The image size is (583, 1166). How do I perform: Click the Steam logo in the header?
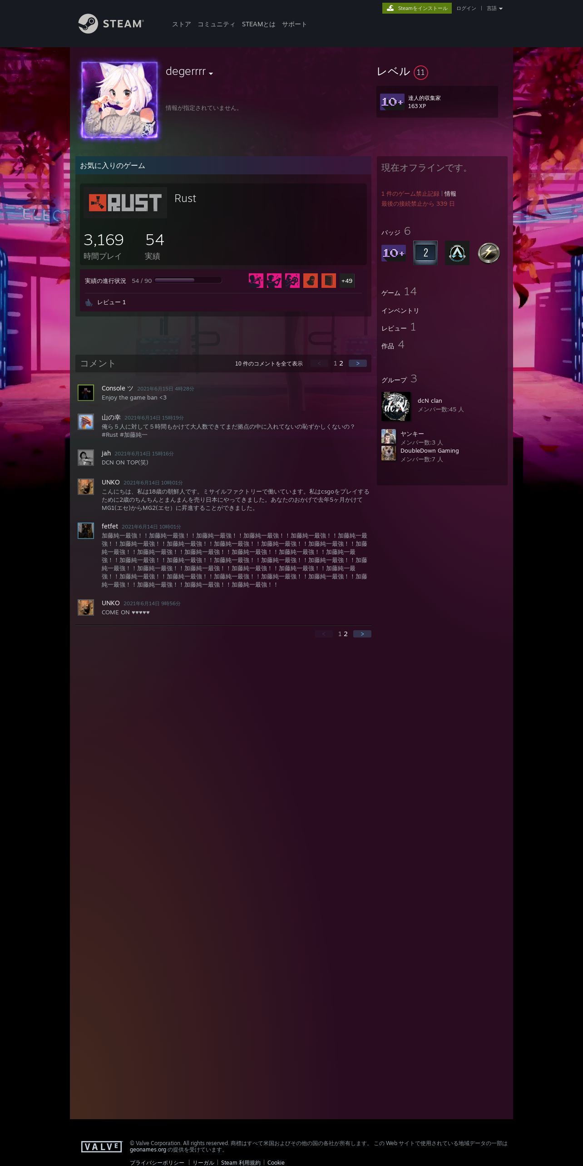click(x=111, y=24)
